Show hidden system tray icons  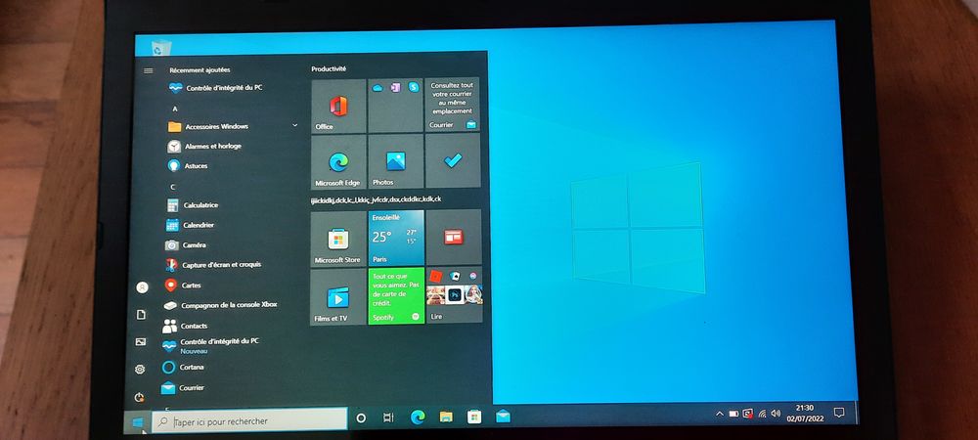coord(719,414)
